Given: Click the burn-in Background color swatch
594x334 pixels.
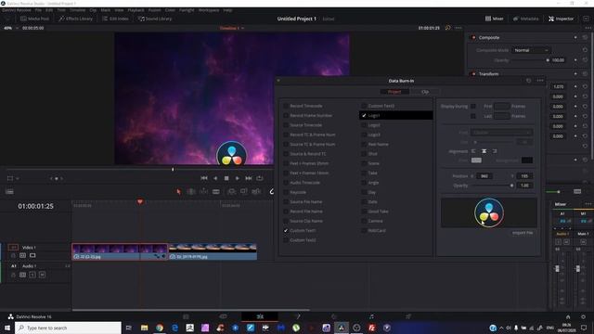Looking at the screenshot, I should point(527,161).
